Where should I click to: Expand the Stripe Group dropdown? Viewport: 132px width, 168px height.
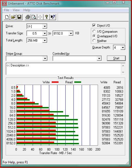(x=45, y=58)
